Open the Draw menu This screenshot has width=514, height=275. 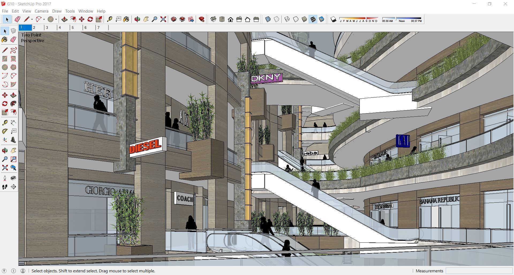pos(57,11)
